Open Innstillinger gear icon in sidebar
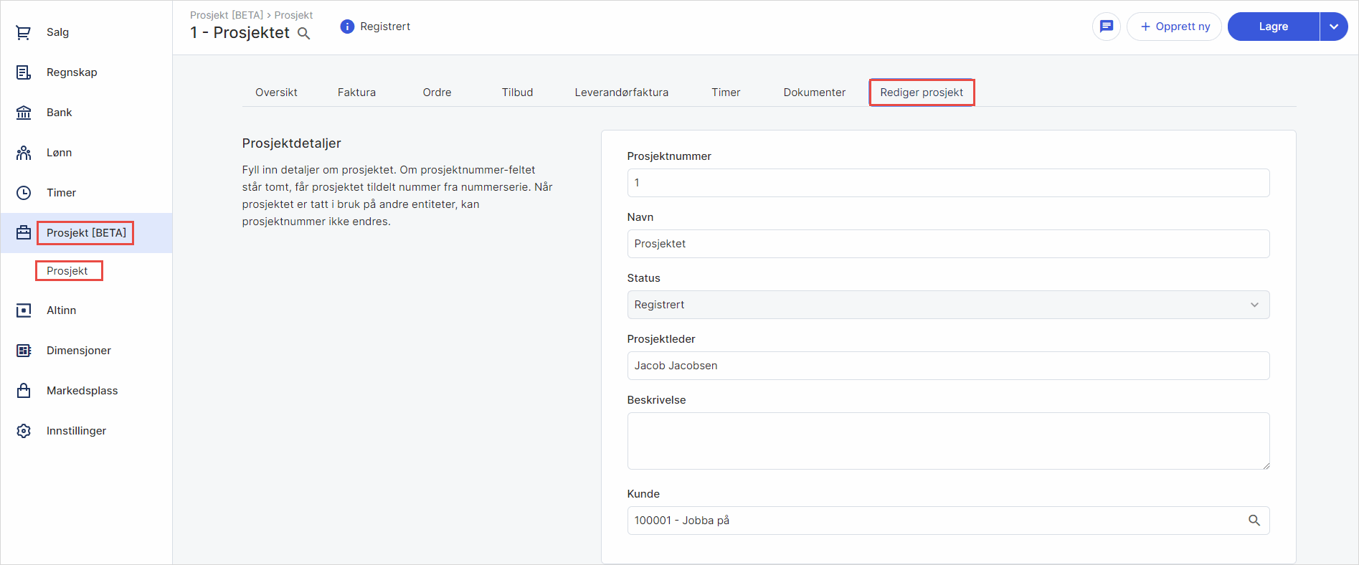Viewport: 1359px width, 565px height. tap(24, 431)
